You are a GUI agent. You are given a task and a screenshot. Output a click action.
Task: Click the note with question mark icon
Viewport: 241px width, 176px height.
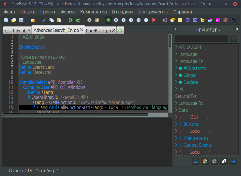[x=172, y=20]
